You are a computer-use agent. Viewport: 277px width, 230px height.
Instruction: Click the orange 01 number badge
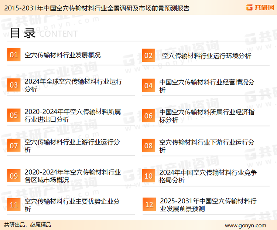[14, 55]
